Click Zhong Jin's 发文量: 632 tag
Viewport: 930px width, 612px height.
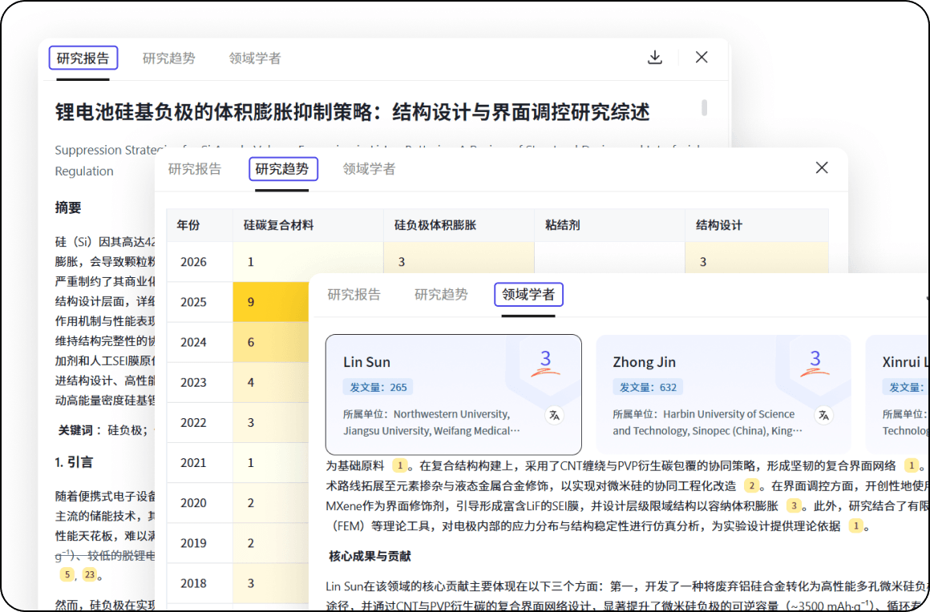(x=648, y=388)
